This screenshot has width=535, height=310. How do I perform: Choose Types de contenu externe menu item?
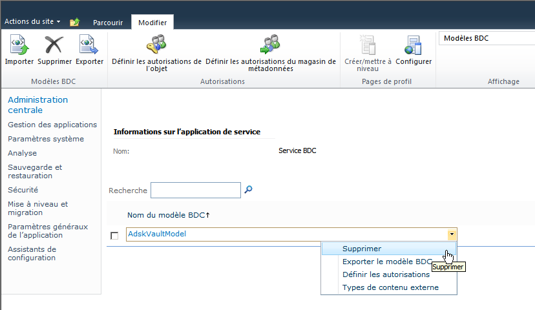[390, 287]
